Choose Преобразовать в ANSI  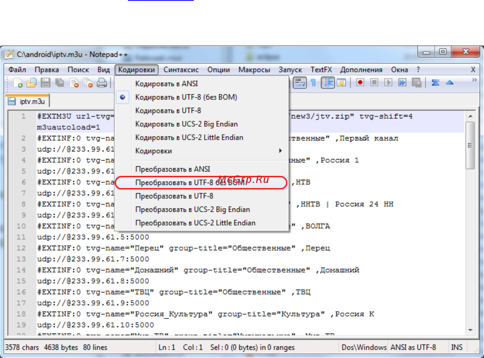202,169
